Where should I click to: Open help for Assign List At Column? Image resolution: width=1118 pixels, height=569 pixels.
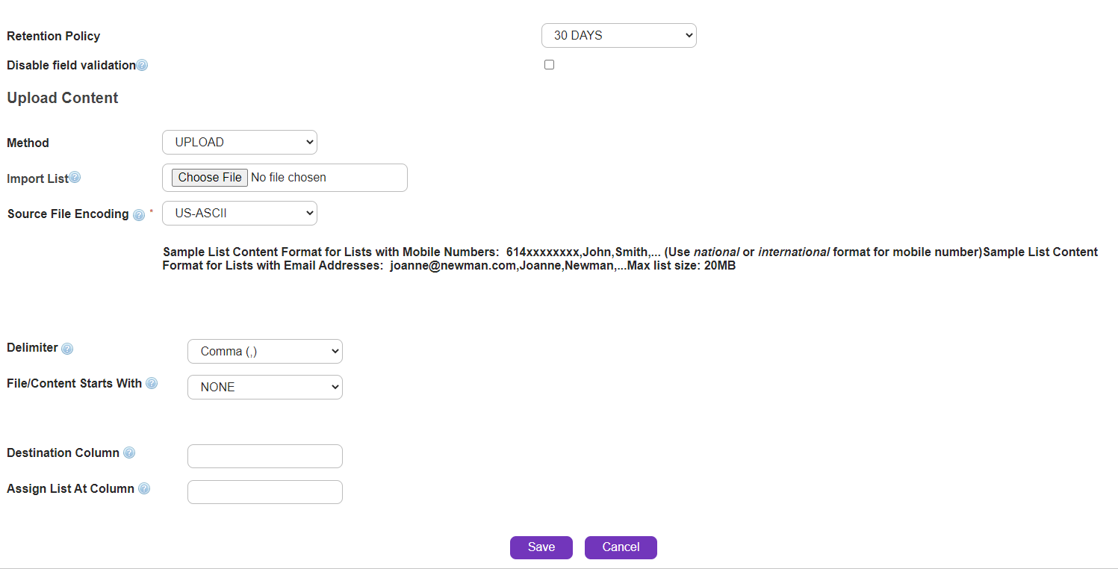pyautogui.click(x=144, y=489)
